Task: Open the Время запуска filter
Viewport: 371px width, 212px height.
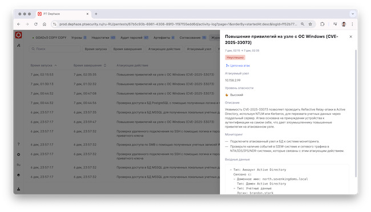Action: tap(95, 49)
